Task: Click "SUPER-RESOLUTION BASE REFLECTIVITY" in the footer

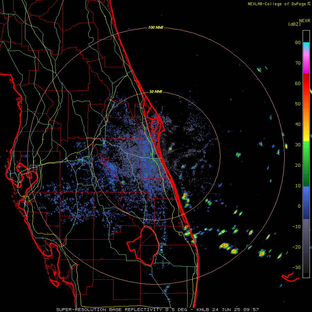Action: click(109, 310)
